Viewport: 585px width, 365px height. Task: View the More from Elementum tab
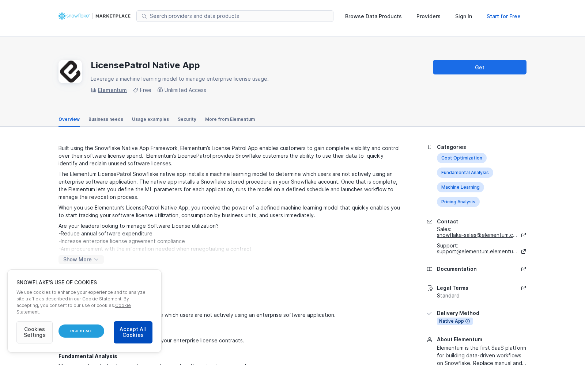coord(230,119)
